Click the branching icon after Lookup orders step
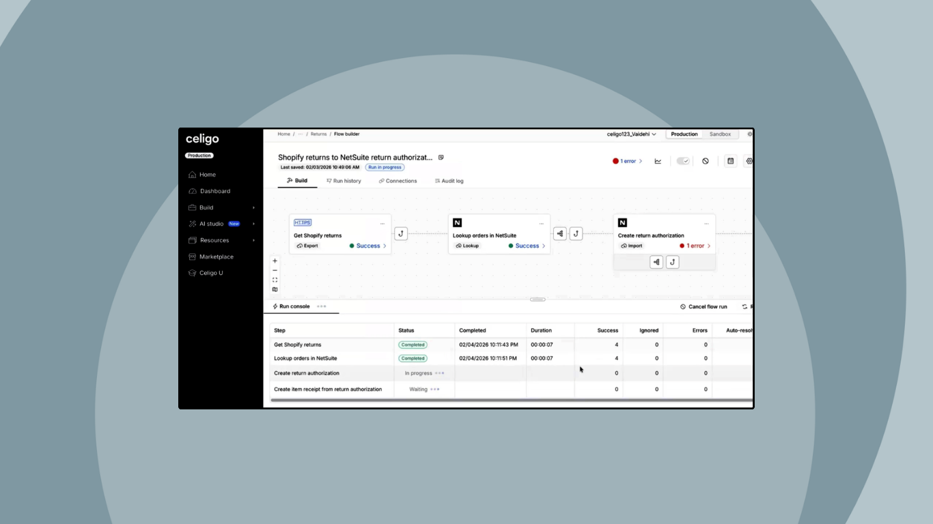Image resolution: width=933 pixels, height=524 pixels. tap(560, 233)
